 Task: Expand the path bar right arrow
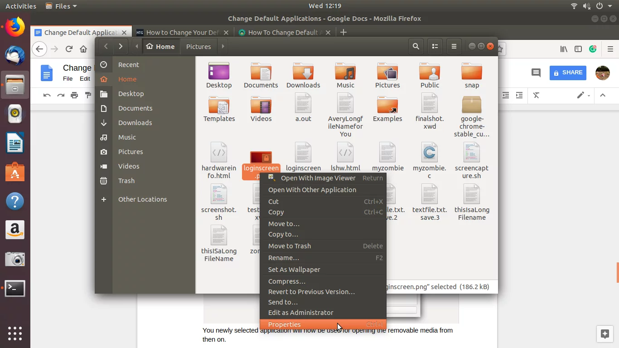(222, 46)
